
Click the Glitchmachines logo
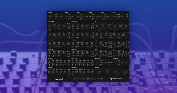[116, 79]
